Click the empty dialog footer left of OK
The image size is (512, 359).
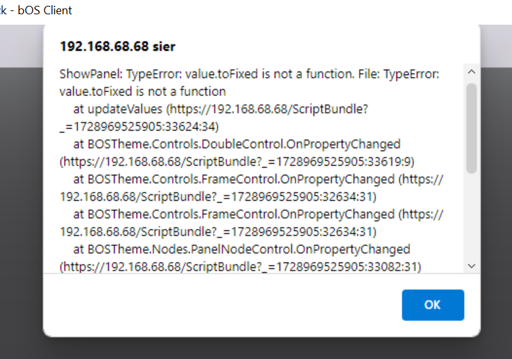221,305
